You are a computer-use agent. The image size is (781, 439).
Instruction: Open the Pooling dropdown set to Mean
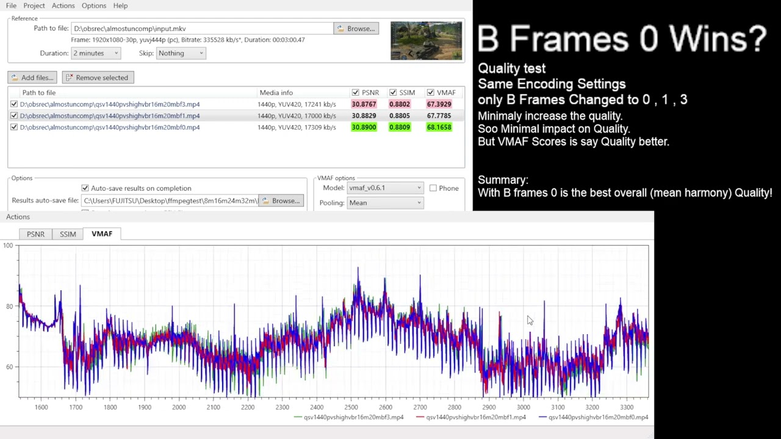point(385,203)
